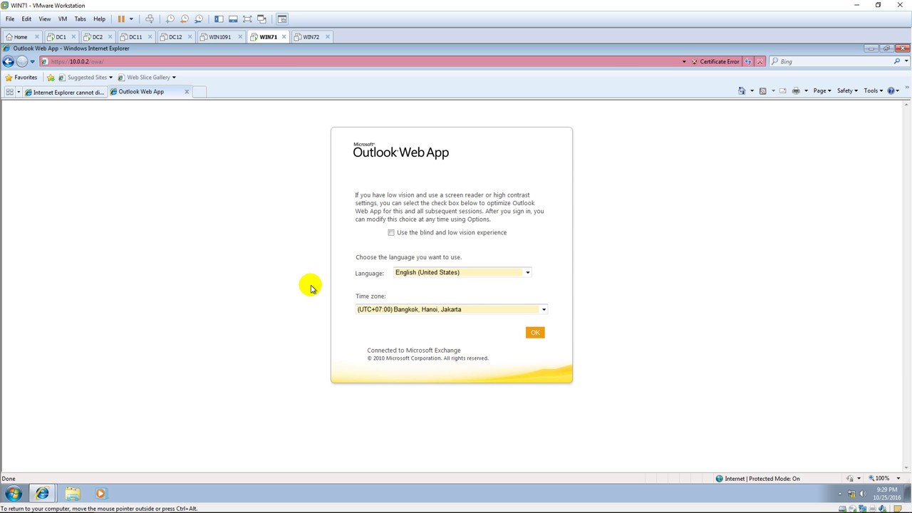Viewport: 912px width, 513px height.
Task: Expand the IE Tools menu
Action: point(874,90)
